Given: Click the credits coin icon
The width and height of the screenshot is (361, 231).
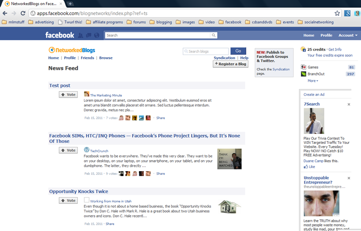Looking at the screenshot, I should point(303,49).
